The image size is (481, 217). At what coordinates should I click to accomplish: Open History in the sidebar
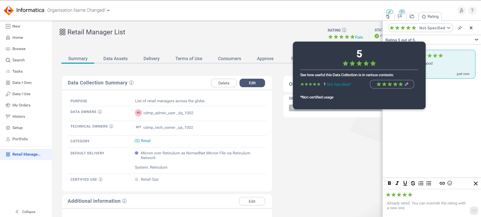click(16, 117)
